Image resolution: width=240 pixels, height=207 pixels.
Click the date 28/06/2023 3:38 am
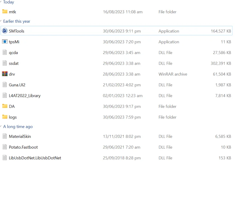[121, 74]
